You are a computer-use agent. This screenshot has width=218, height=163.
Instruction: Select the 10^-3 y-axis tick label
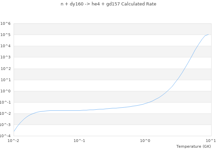coord(5,125)
